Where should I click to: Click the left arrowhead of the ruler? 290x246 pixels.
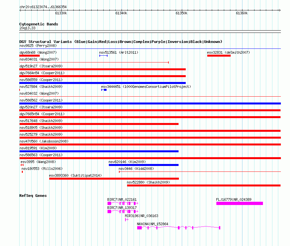click(20, 10)
